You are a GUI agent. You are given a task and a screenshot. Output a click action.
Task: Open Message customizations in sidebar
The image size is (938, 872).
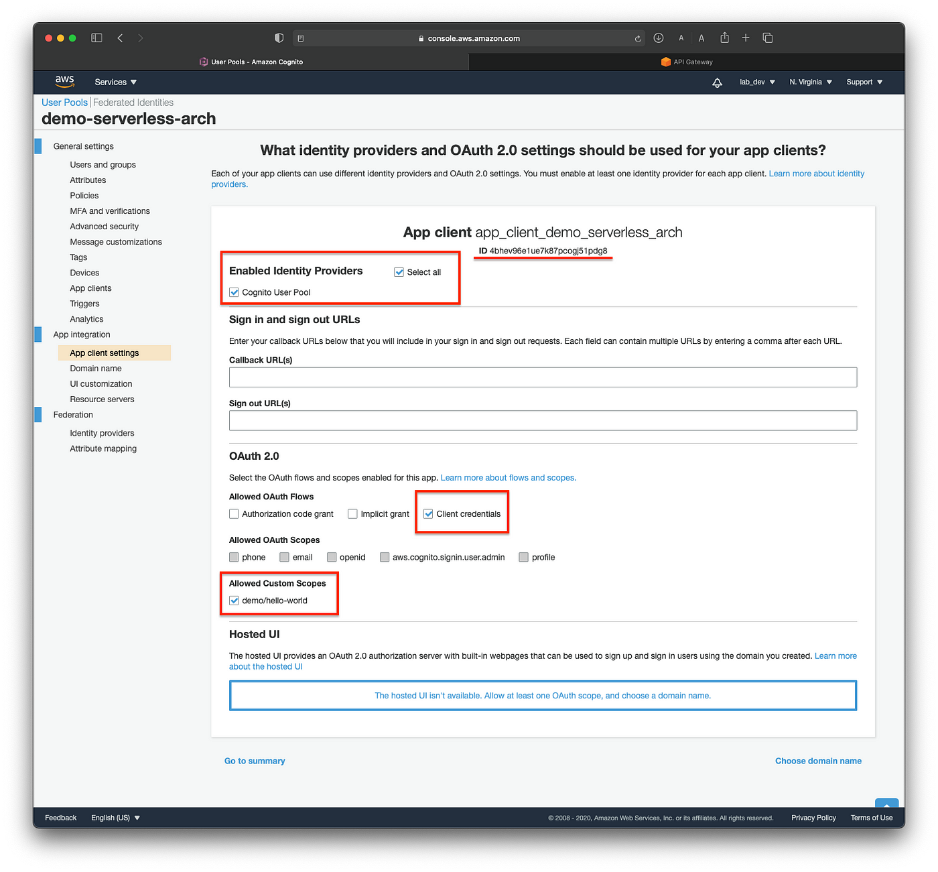[116, 242]
